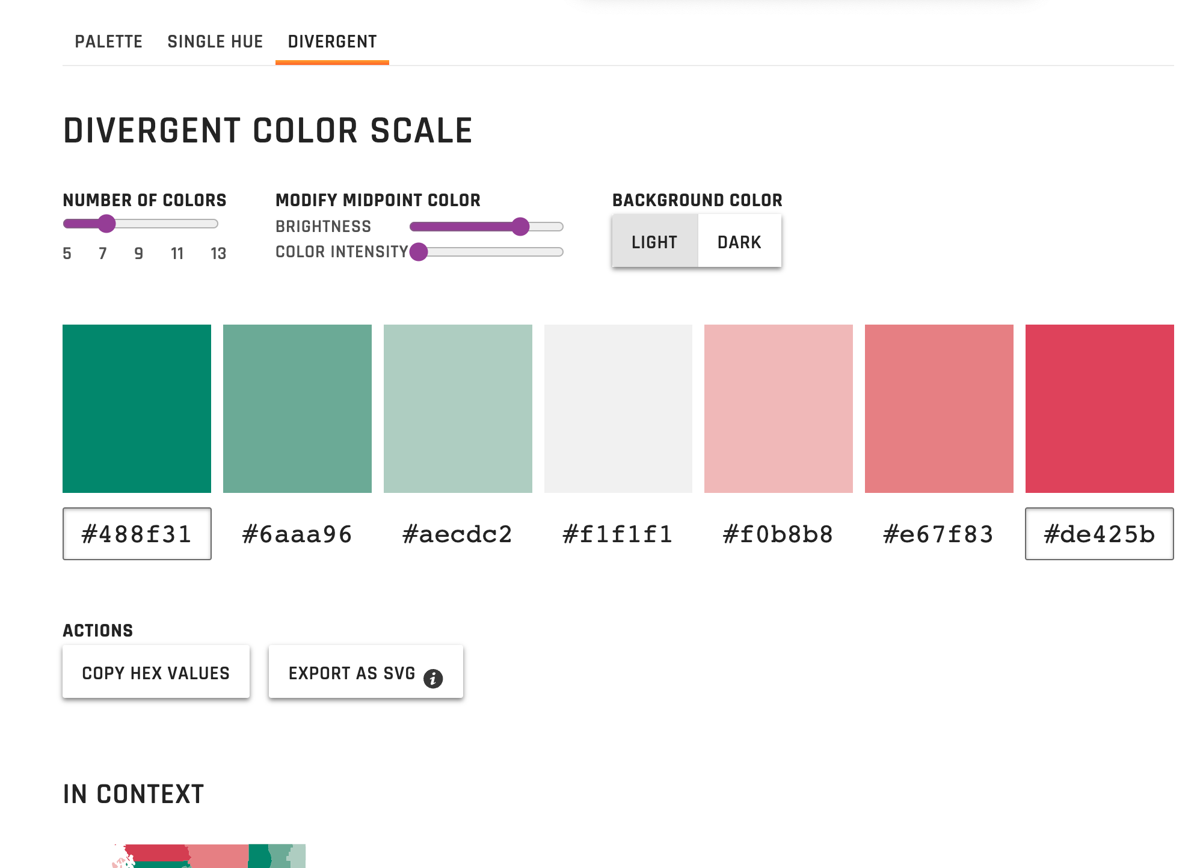Click the Export SVG info icon
This screenshot has width=1203, height=868.
point(432,675)
